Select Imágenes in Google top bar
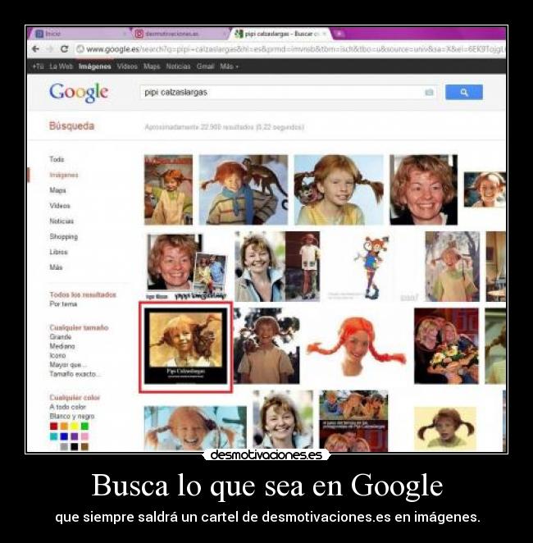This screenshot has height=543, width=533. (94, 66)
